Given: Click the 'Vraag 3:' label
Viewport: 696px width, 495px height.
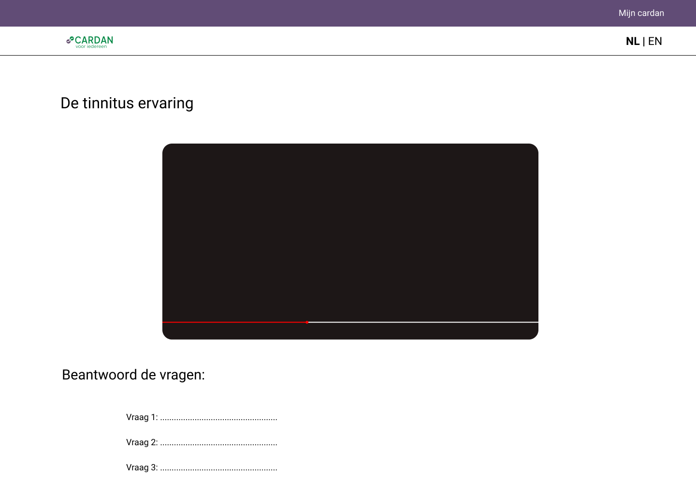Looking at the screenshot, I should (142, 467).
